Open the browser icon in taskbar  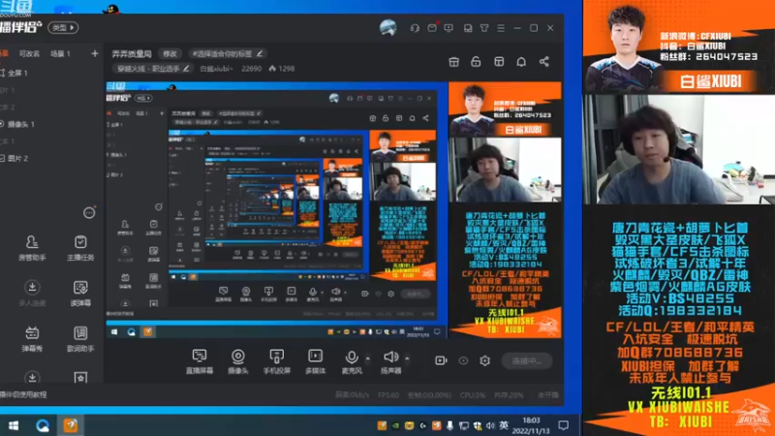[42, 425]
